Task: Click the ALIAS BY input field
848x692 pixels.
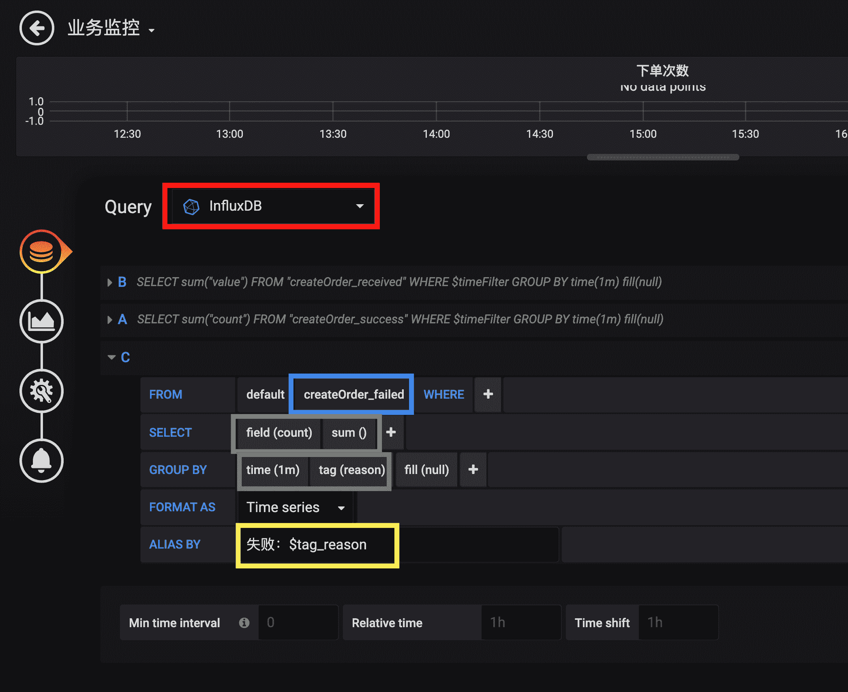Action: pos(317,545)
